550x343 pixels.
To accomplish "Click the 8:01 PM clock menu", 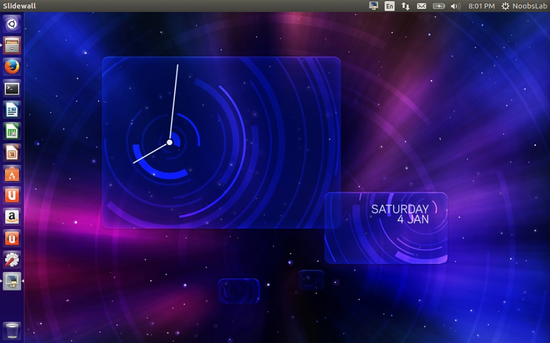I will [x=481, y=6].
